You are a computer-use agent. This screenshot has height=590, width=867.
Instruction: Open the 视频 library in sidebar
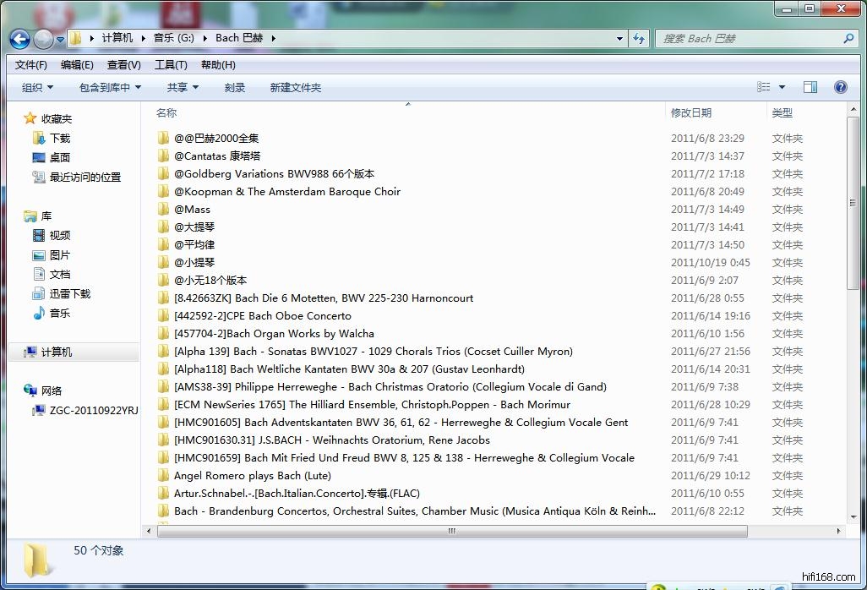59,235
